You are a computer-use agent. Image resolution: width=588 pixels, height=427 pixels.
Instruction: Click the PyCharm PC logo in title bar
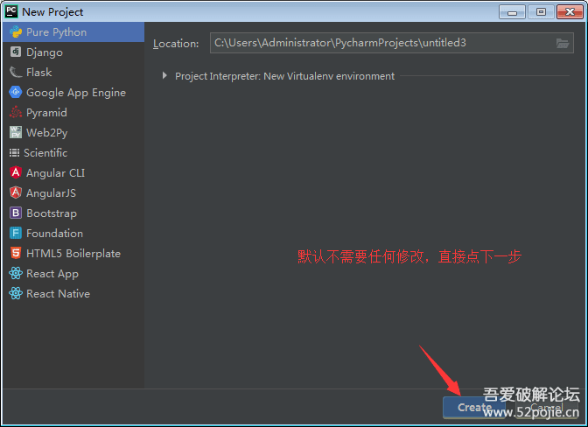(x=11, y=11)
